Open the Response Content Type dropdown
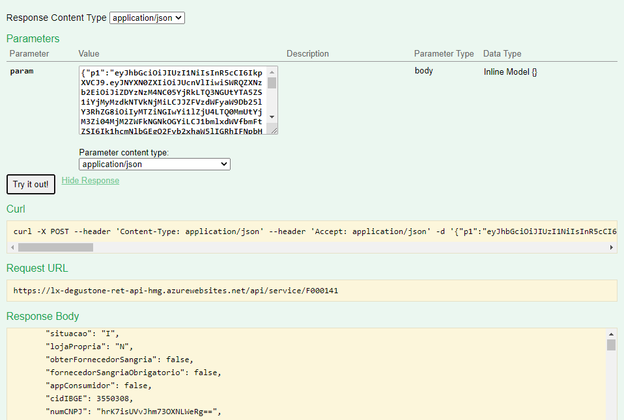This screenshot has width=624, height=420. pos(147,18)
